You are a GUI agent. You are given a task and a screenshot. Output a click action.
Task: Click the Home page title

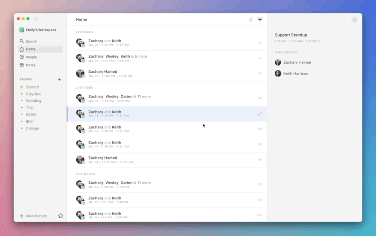point(81,20)
